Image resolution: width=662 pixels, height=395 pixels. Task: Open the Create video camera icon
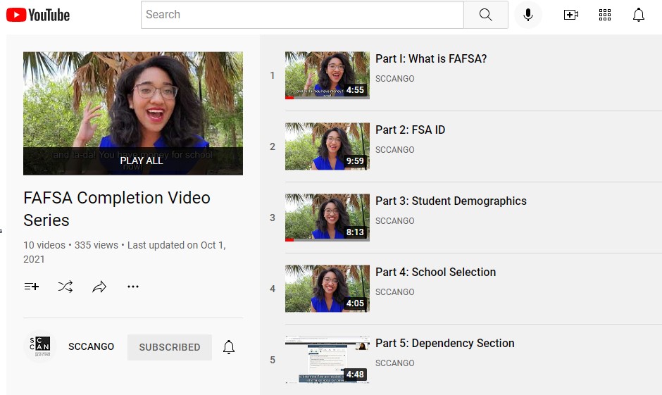(x=571, y=15)
